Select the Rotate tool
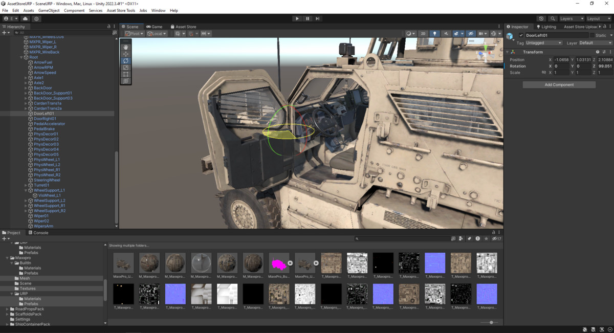Screen dimensions: 614x333 (126, 60)
